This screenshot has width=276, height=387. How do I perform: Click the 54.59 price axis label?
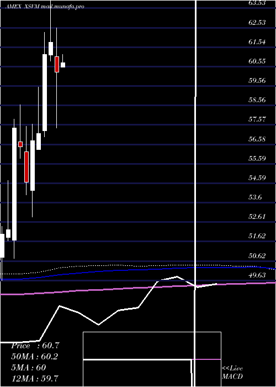[257, 178]
